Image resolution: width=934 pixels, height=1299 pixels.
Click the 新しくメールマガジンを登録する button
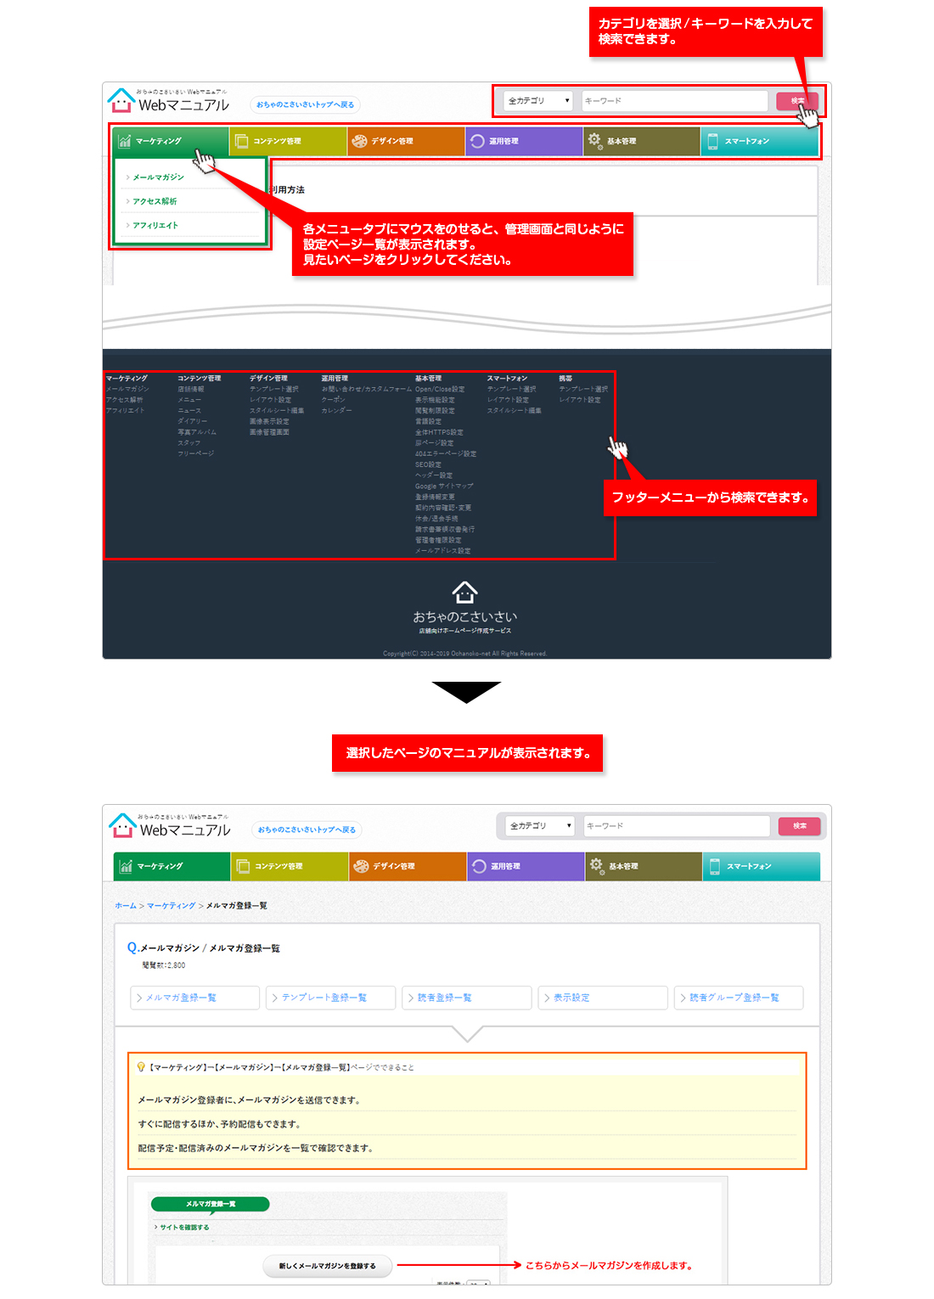pos(328,1266)
